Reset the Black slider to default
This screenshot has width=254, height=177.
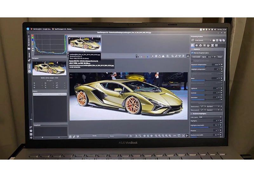[222, 80]
